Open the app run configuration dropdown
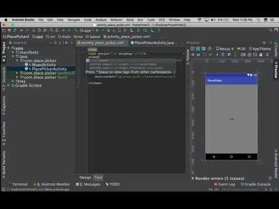279x209 pixels. point(87,31)
